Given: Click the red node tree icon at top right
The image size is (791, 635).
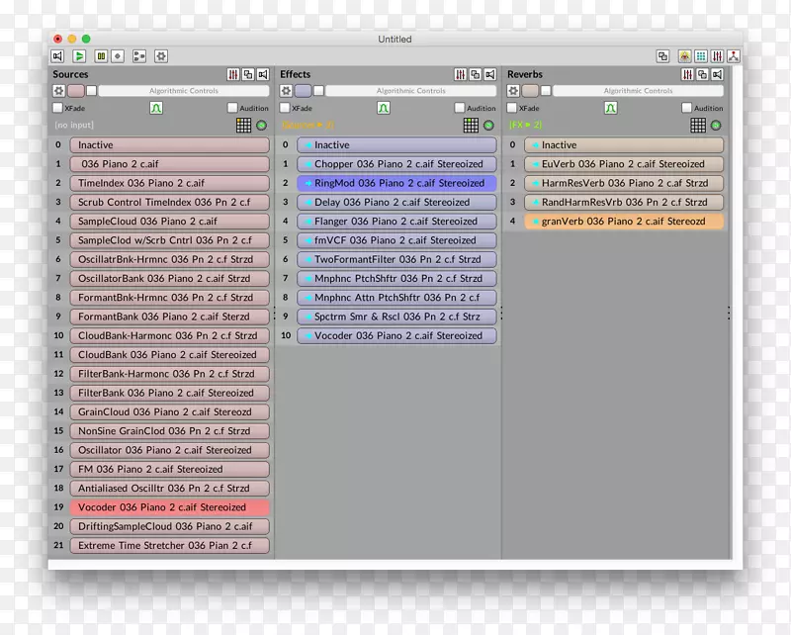Looking at the screenshot, I should [x=733, y=56].
